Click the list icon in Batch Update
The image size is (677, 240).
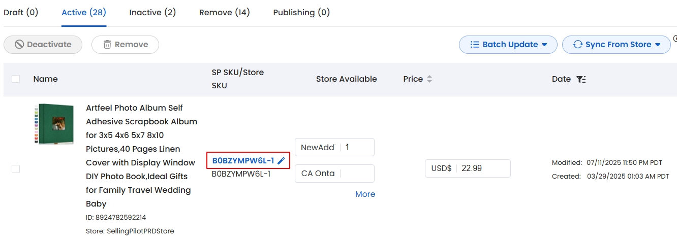(x=475, y=45)
